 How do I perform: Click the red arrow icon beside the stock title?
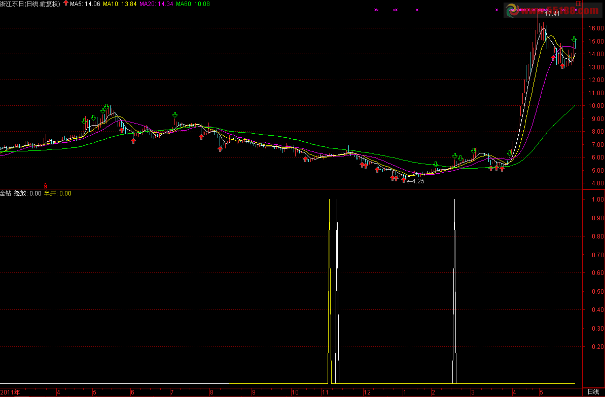tap(65, 4)
